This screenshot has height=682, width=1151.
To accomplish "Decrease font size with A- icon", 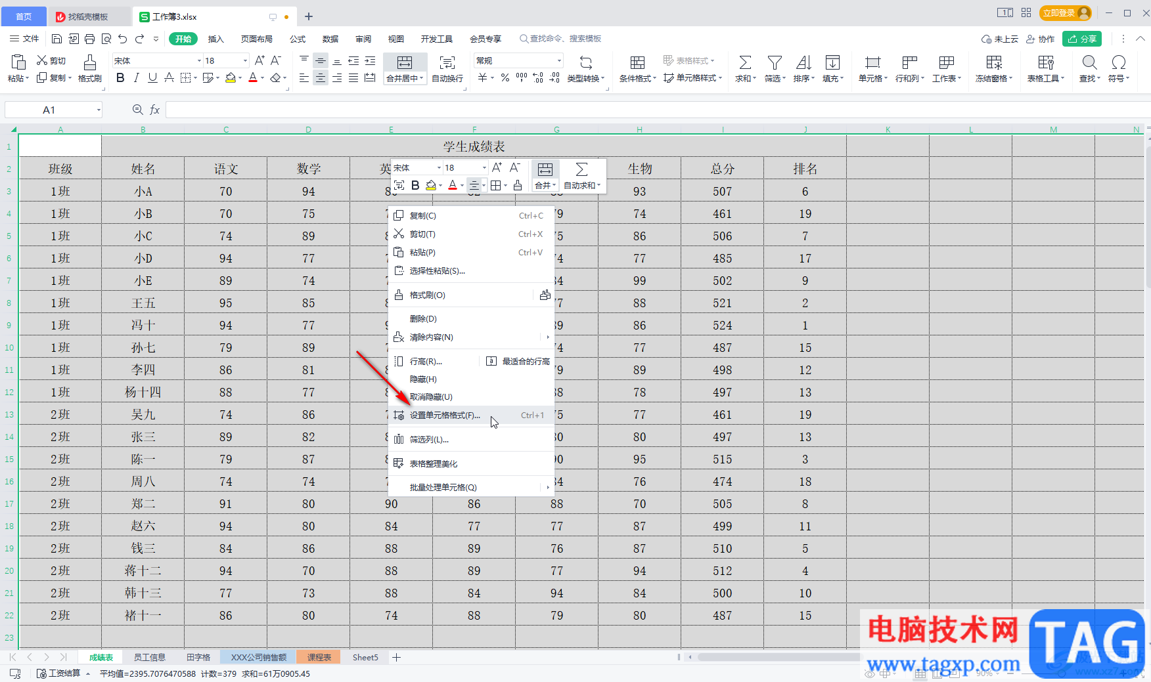I will pos(276,60).
